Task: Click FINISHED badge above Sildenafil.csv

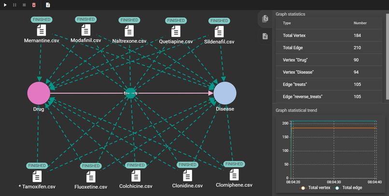Action: (x=219, y=21)
